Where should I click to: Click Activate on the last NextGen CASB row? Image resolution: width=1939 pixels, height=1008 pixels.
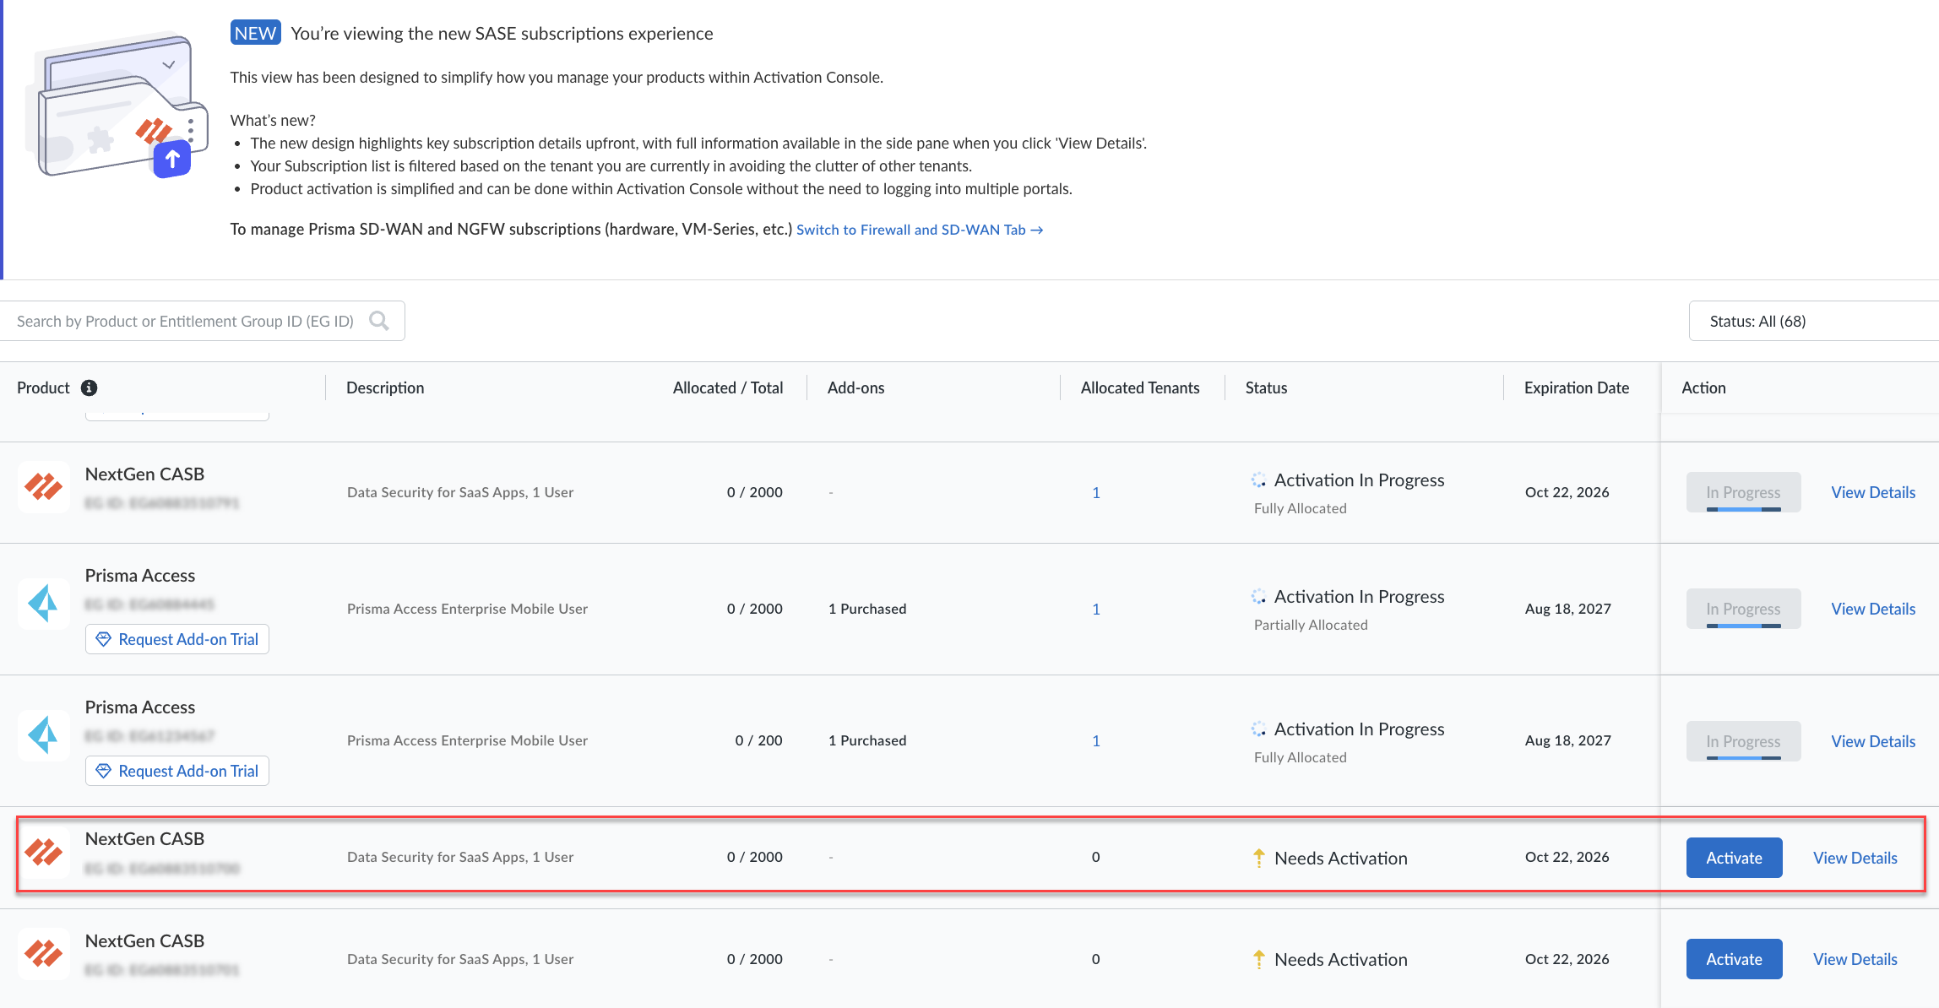click(1734, 959)
